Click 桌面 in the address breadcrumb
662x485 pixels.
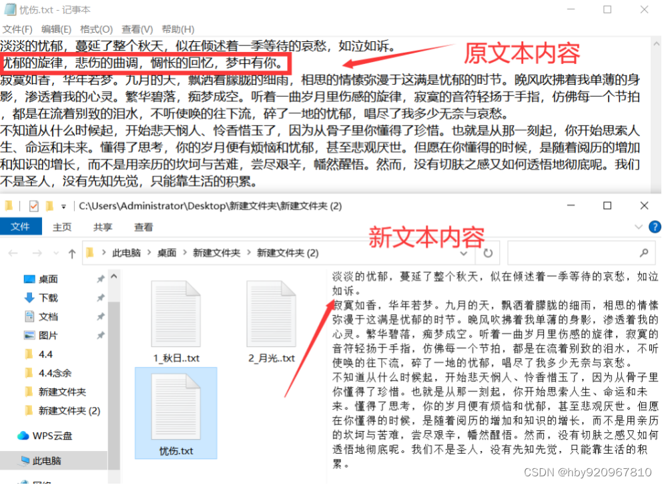coord(167,253)
